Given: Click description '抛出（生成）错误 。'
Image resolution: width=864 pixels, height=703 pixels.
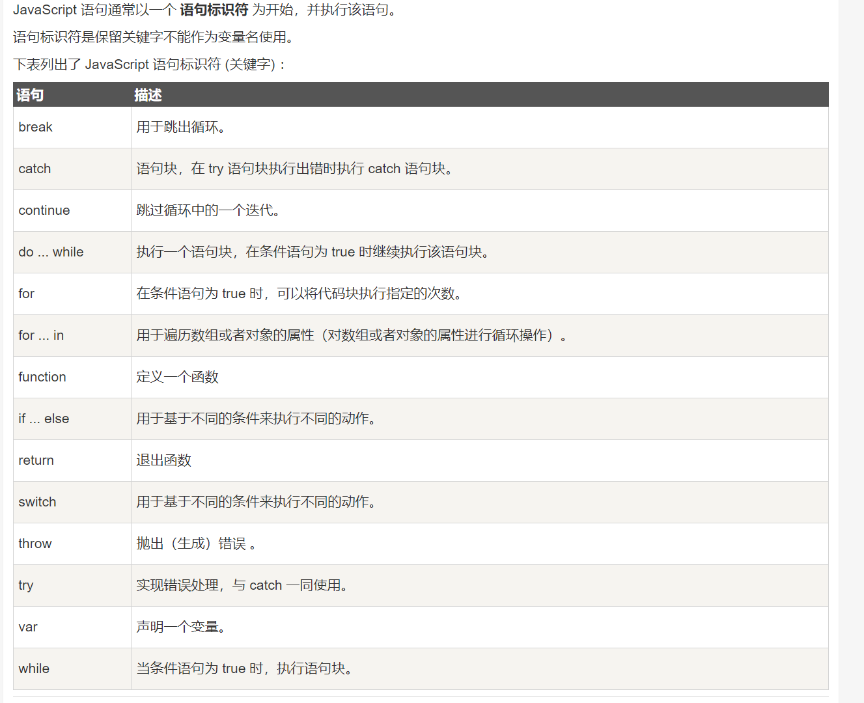Looking at the screenshot, I should coord(196,544).
